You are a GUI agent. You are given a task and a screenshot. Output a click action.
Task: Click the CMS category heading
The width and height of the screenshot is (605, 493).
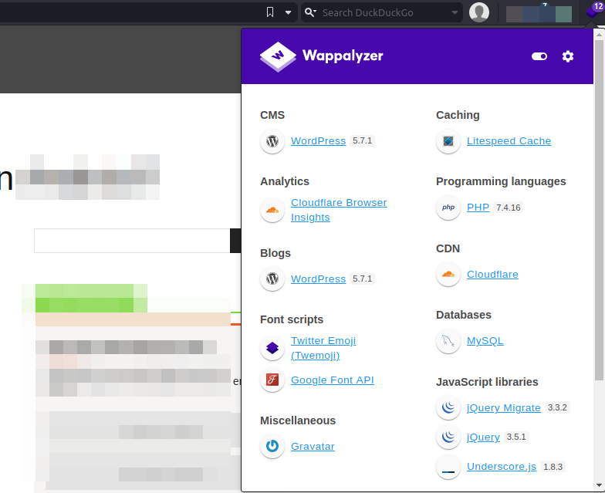point(272,115)
